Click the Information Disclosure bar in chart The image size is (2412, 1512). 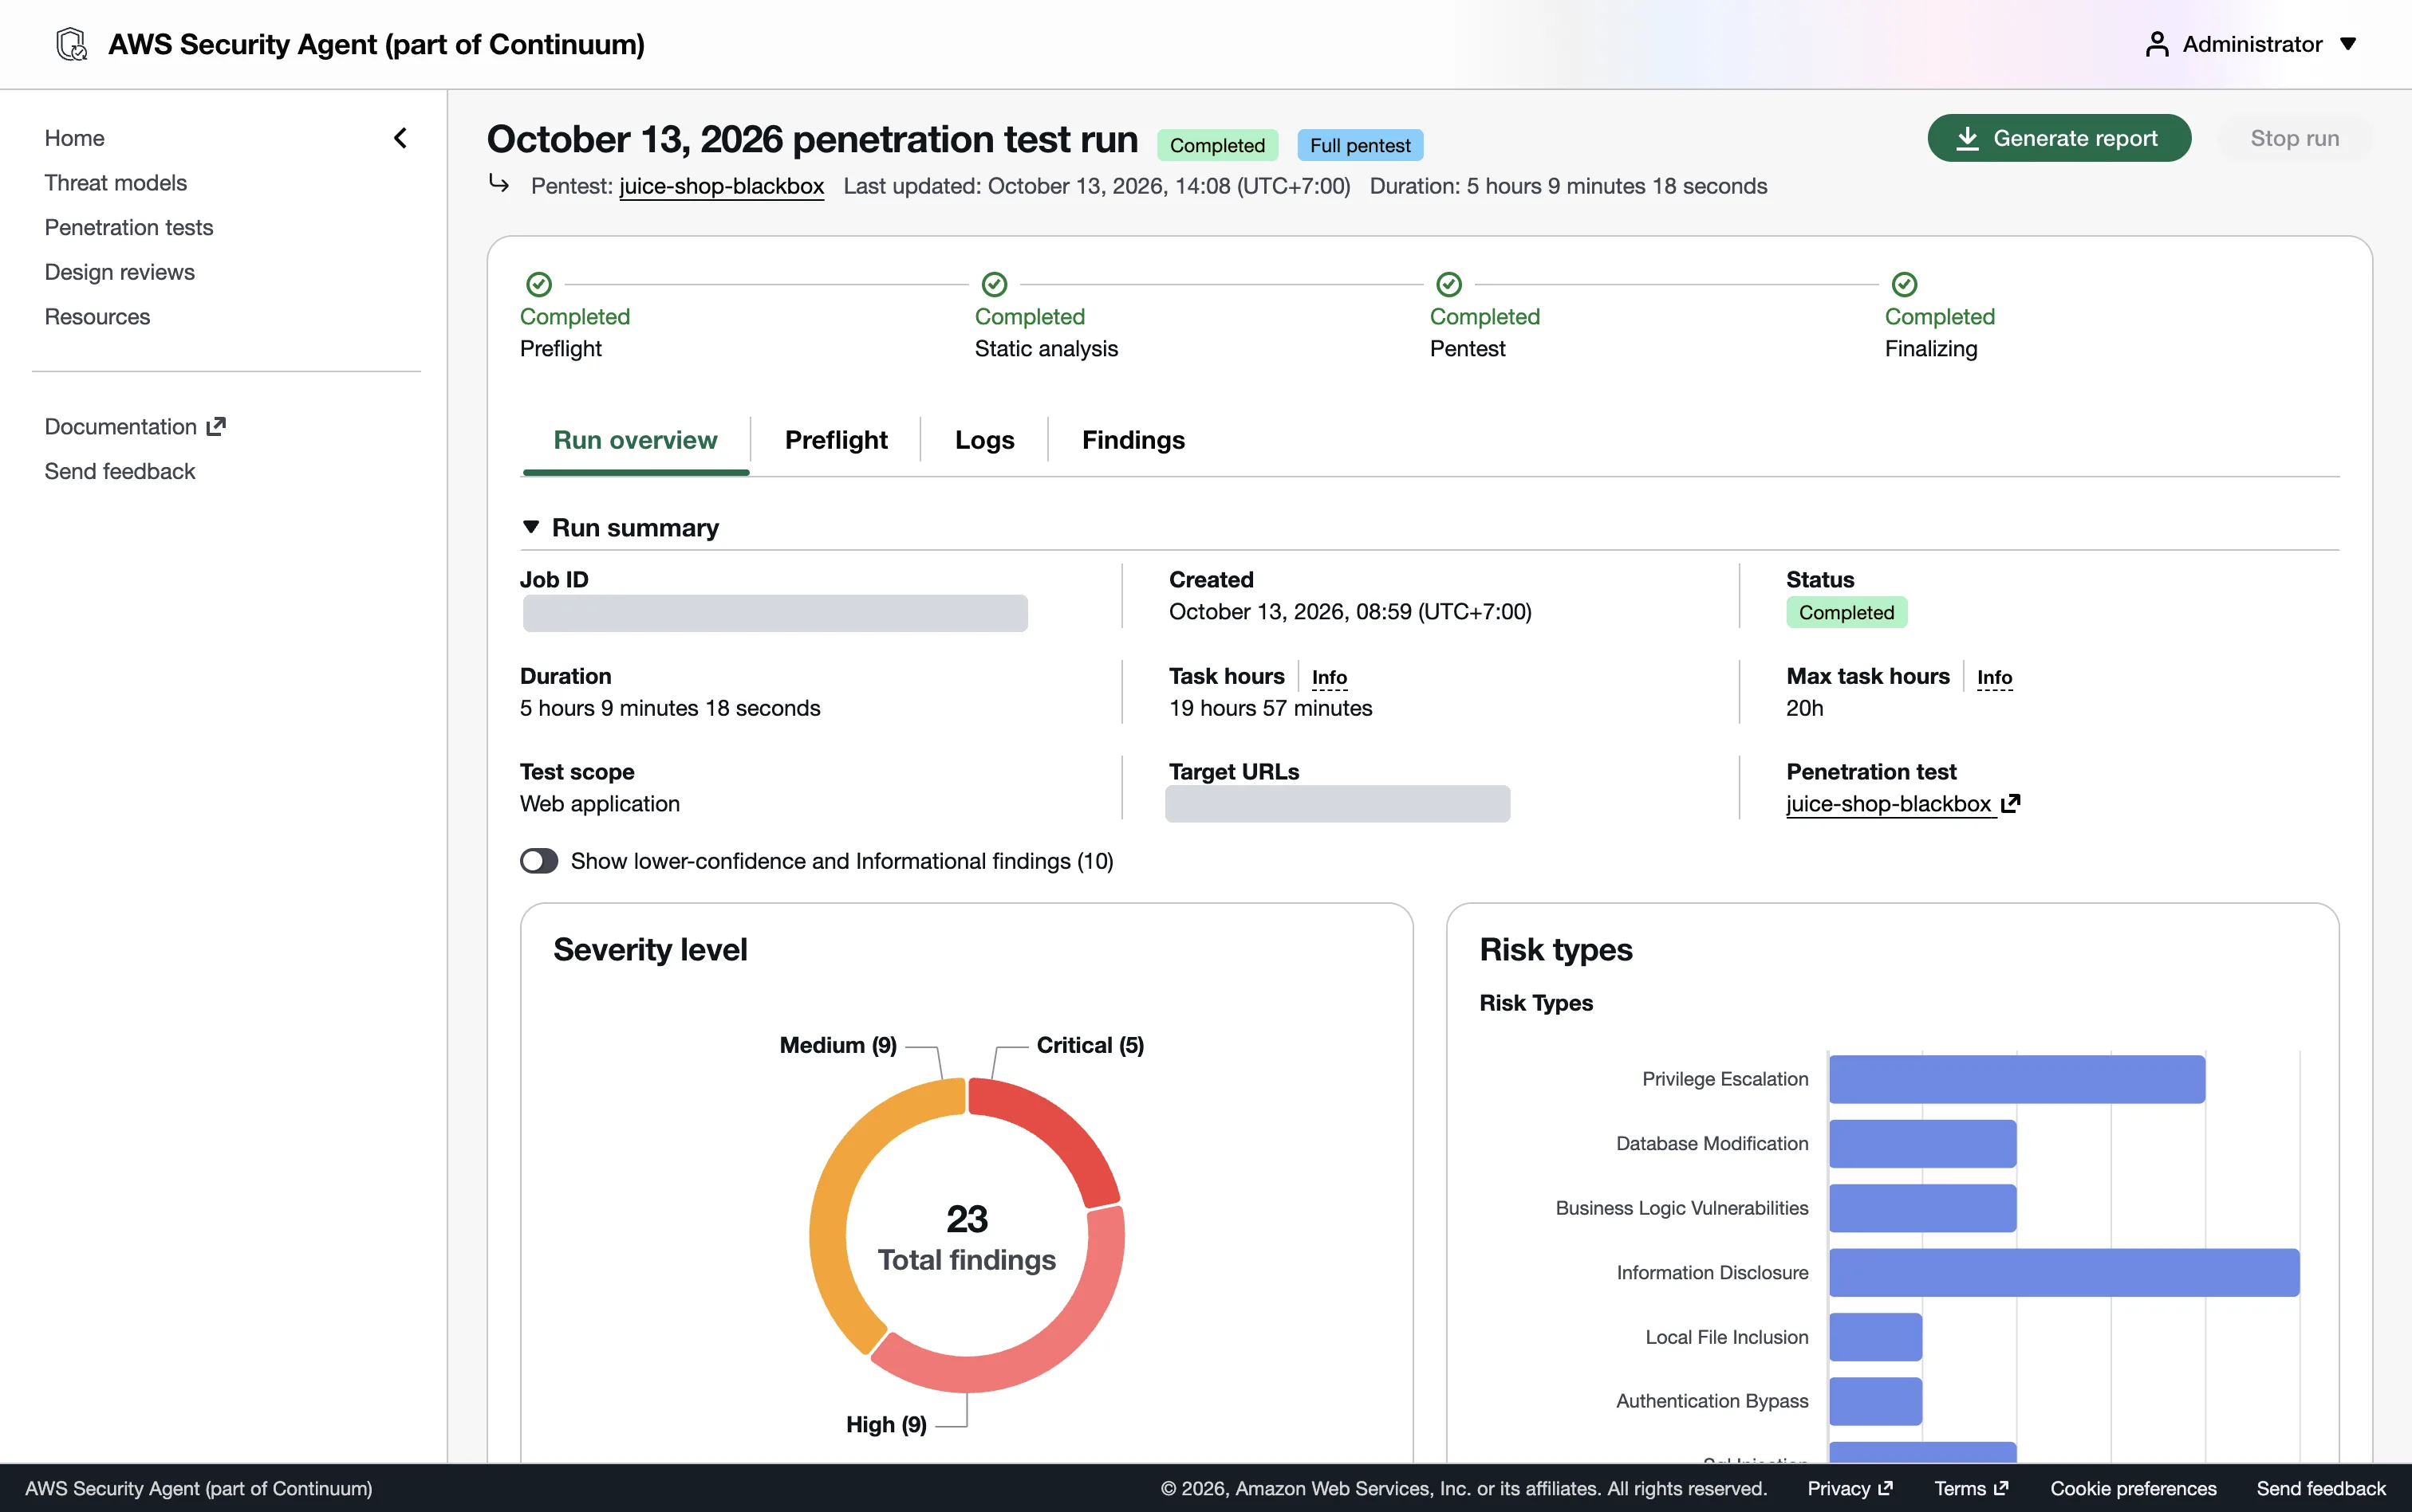(2064, 1272)
